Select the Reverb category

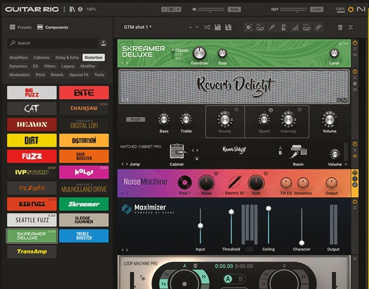[57, 75]
